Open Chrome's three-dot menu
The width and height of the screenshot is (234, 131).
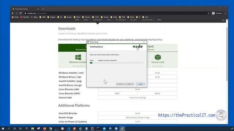225,13
